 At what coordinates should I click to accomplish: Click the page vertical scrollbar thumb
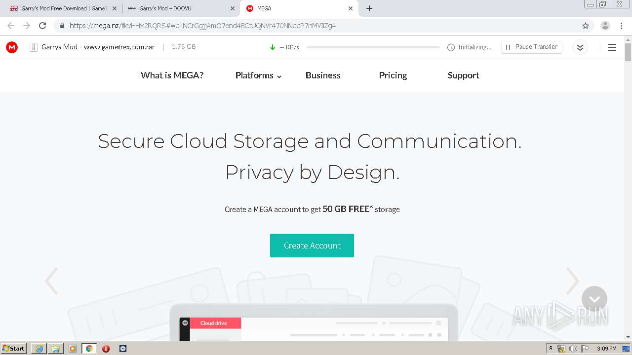coord(628,51)
